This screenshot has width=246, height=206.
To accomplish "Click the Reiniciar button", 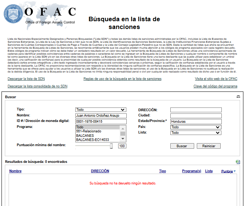I will click(x=209, y=146).
